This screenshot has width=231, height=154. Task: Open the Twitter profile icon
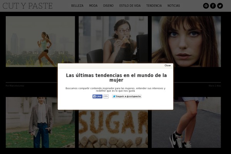[220, 6]
